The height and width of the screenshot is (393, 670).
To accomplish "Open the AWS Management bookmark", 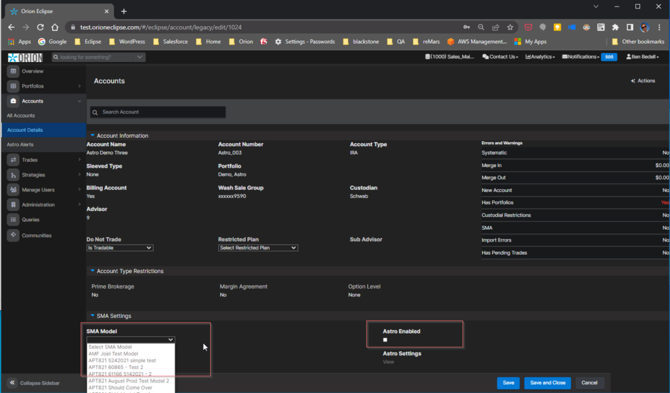I will 477,42.
